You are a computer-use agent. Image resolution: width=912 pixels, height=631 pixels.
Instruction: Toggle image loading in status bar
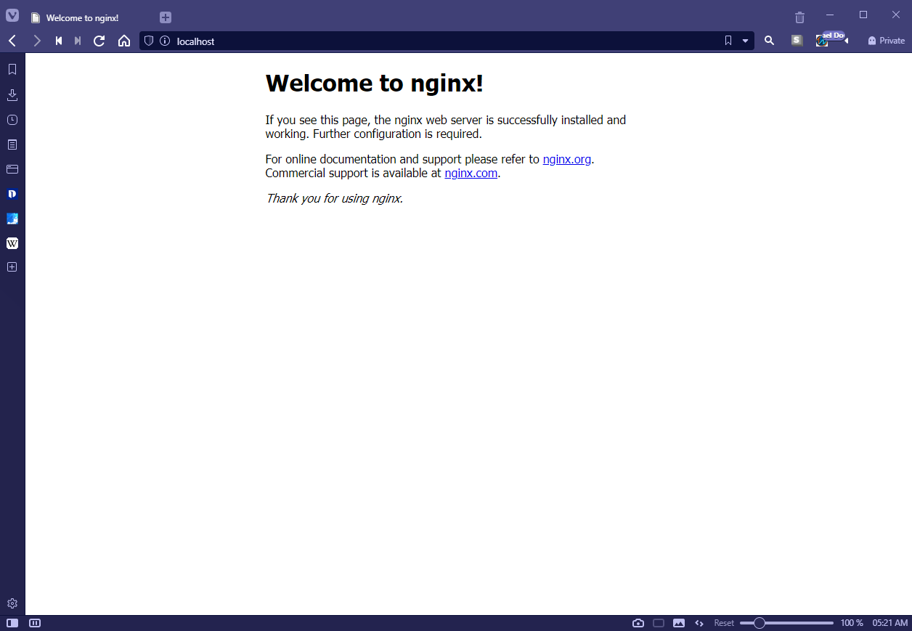679,623
